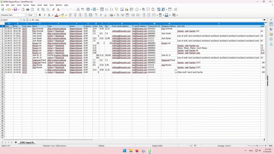Align cell text left
Viewport: 274px width, 154px height.
coord(70,15)
